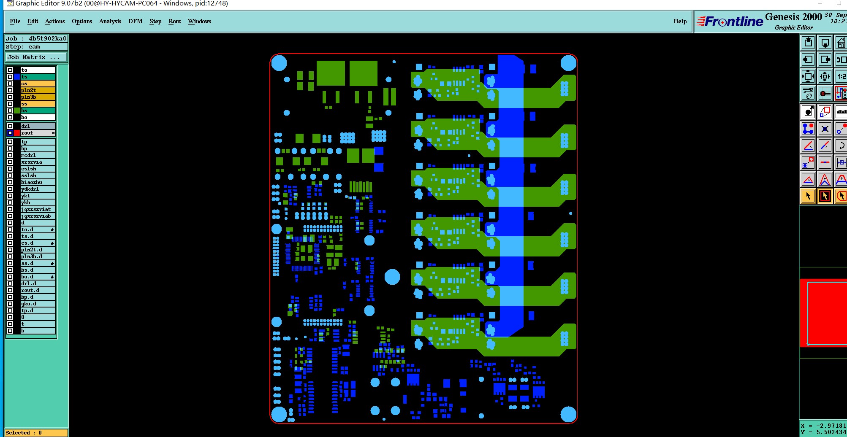Click the red color swatch of rout layer

tap(17, 133)
